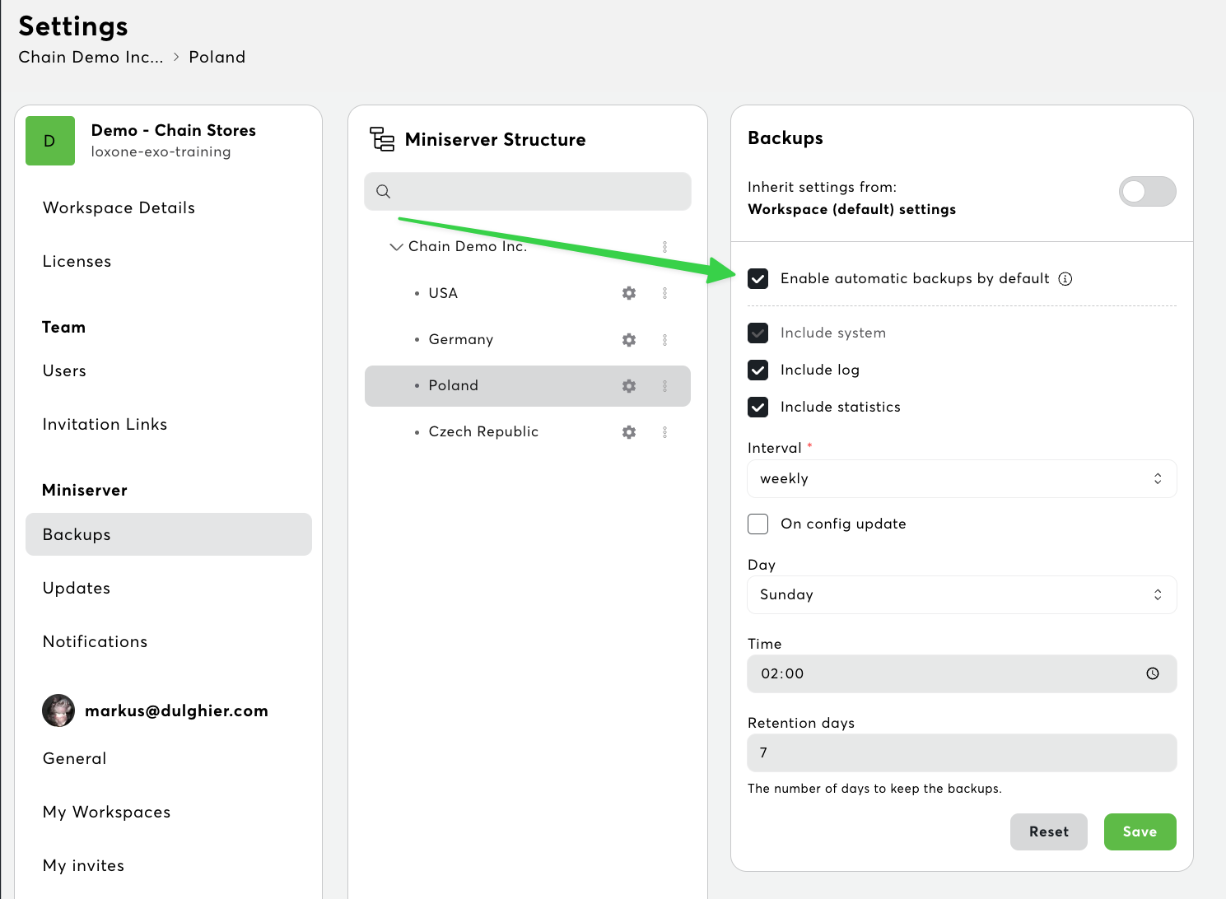Image resolution: width=1226 pixels, height=899 pixels.
Task: Open the three-dot menu for Poland
Action: tap(664, 386)
